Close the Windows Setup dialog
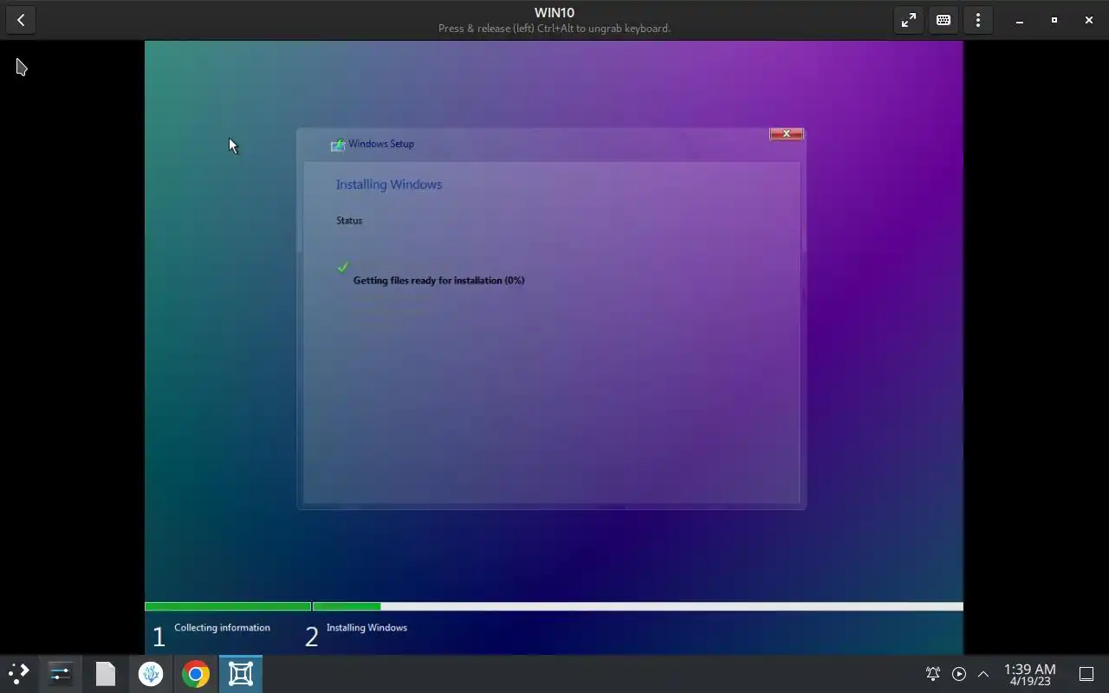This screenshot has width=1109, height=693. coord(787,133)
